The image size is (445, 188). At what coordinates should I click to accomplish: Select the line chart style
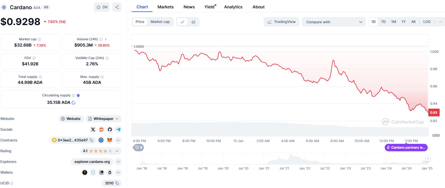[x=182, y=22]
